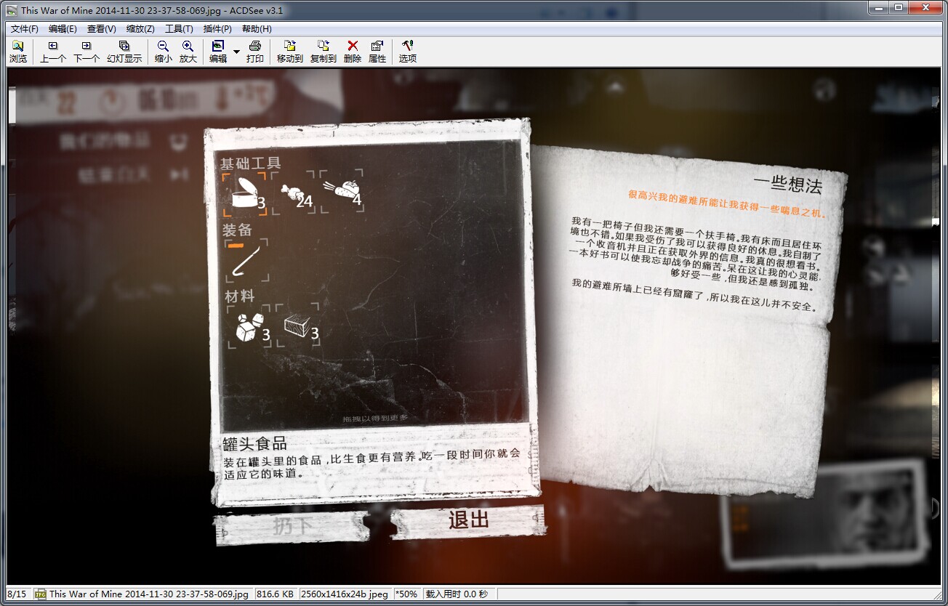This screenshot has height=606, width=948.
Task: Copy file using 复制到
Action: click(x=324, y=52)
